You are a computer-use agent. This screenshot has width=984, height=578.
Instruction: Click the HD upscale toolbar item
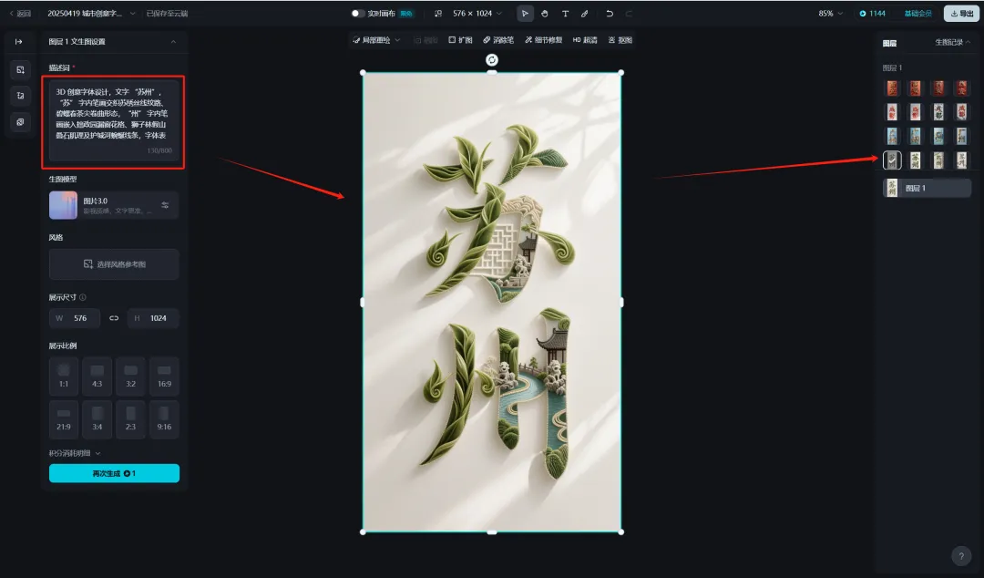point(584,39)
